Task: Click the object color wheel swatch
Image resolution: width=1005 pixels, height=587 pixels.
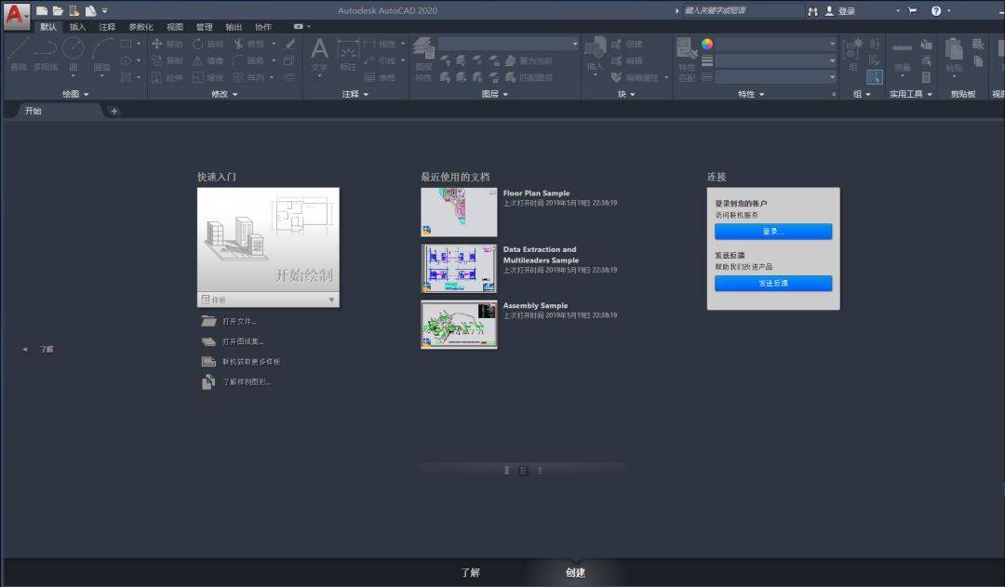Action: pyautogui.click(x=707, y=45)
